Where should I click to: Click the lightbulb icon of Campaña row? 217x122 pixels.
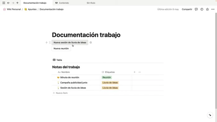[58, 83]
